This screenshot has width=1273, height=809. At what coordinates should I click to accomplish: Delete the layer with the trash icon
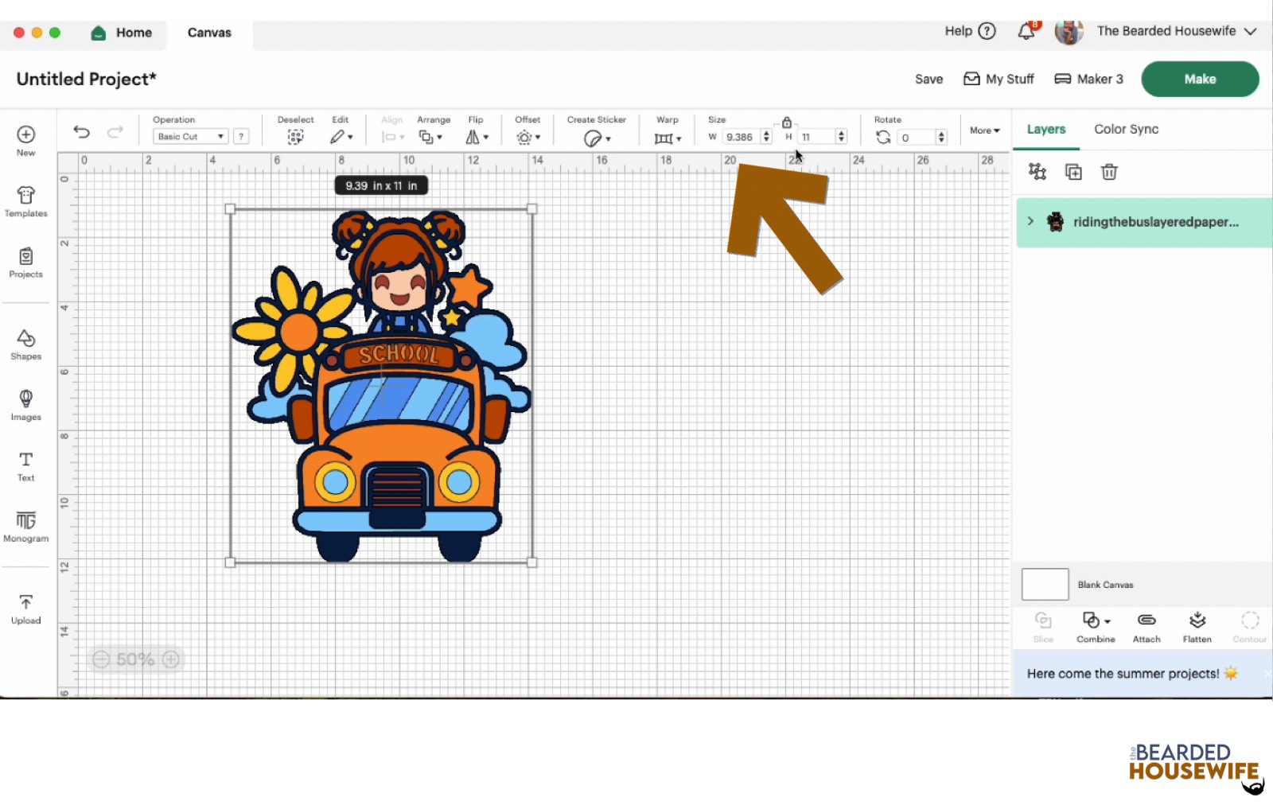coord(1109,171)
